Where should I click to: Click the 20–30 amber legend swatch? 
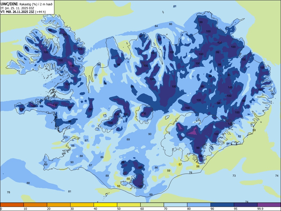59,205
